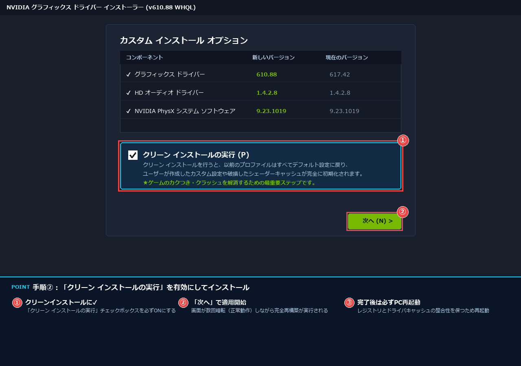Click the green 1.4.2.8 new version
Screen dimensions: 521x366
pyautogui.click(x=267, y=93)
